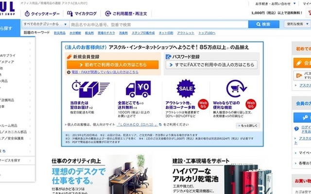
Task: Click the 消臭剤 keyword link
Action: click(x=123, y=33)
